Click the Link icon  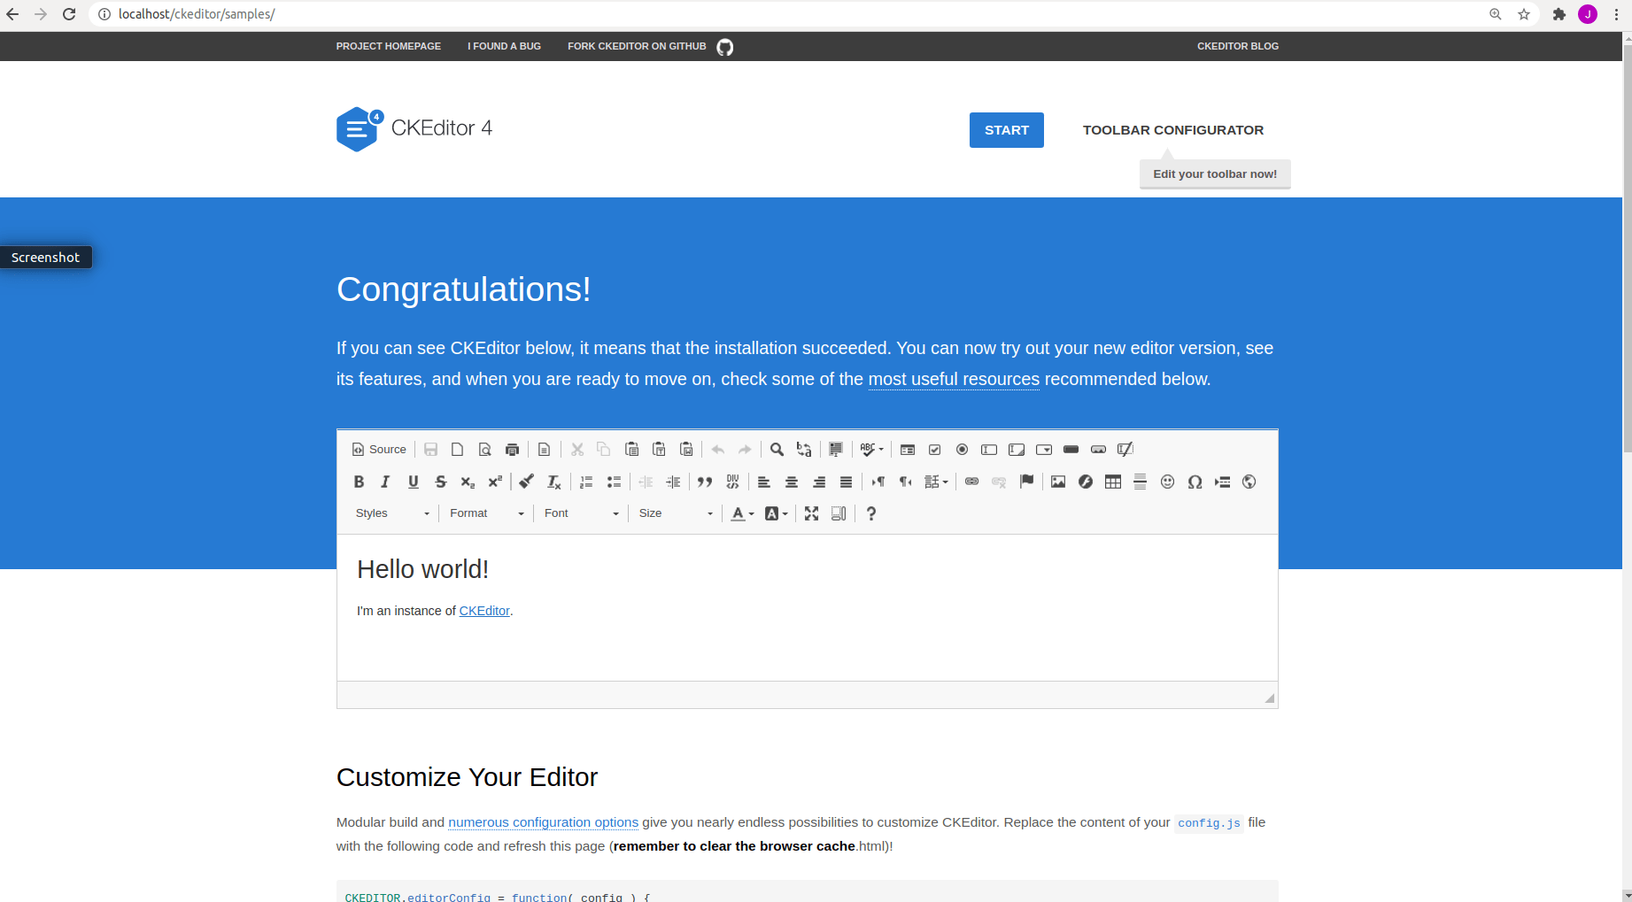point(972,482)
